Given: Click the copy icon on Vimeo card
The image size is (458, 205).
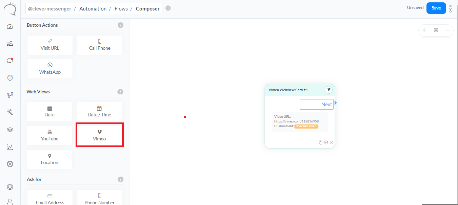Looking at the screenshot, I should (320, 142).
